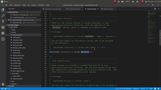The image size is (161, 90).
Task: Change language mode via PHP
Action: tap(151, 88)
